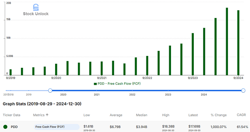Sort by the % Change column header

coord(218,115)
